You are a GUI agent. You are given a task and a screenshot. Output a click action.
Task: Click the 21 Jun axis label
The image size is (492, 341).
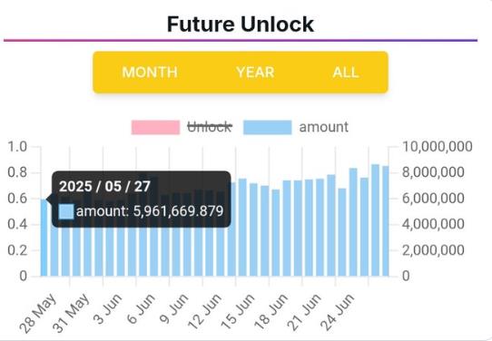(304, 313)
